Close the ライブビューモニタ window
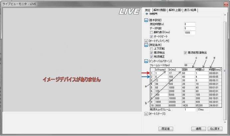Screen dimensions: 230x136 click(x=226, y=4)
